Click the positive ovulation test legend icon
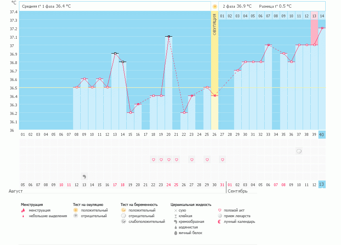 pyautogui.click(x=75, y=210)
